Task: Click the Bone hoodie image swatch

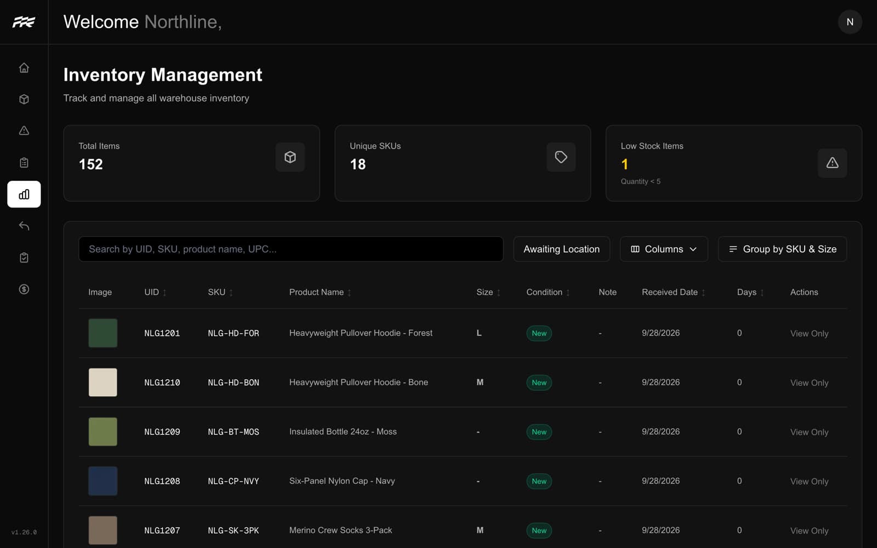Action: click(x=103, y=382)
